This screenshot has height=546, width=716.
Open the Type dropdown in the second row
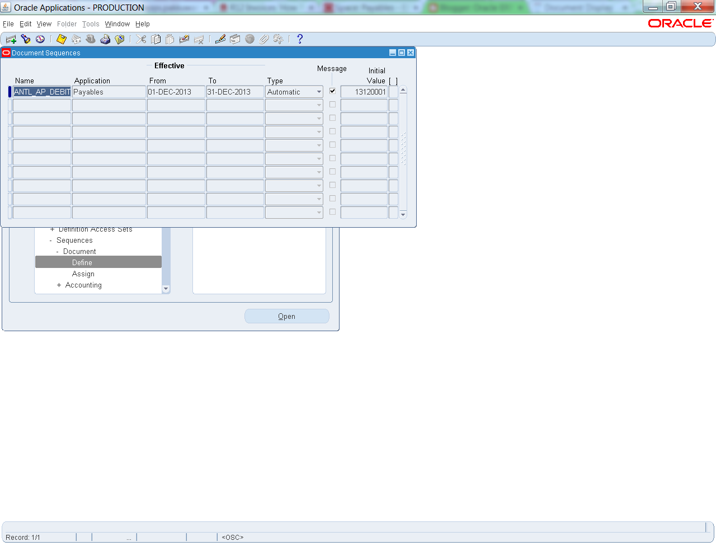(294, 105)
